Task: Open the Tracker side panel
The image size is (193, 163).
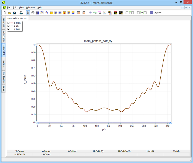Action: pyautogui.click(x=4, y=63)
